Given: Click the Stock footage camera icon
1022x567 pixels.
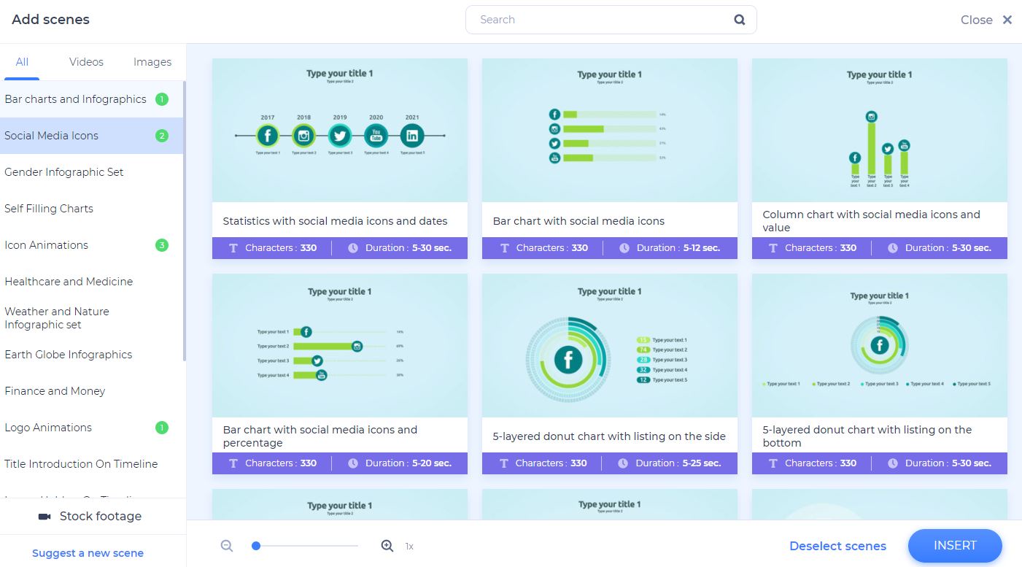Looking at the screenshot, I should tap(44, 517).
